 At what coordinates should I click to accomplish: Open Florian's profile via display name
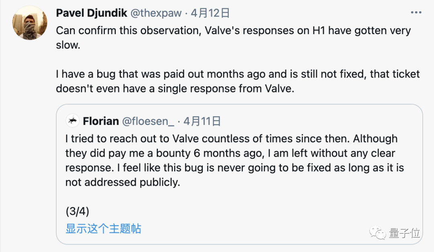point(101,121)
